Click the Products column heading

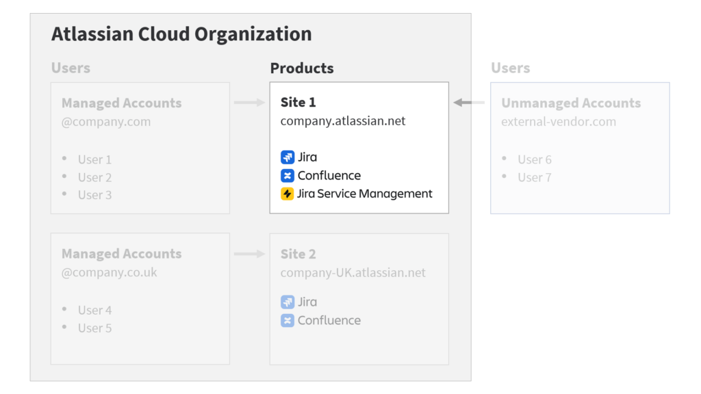pos(302,68)
